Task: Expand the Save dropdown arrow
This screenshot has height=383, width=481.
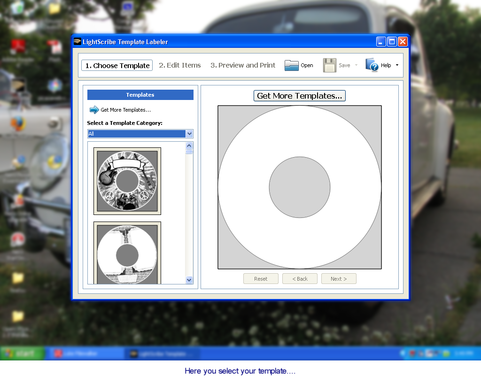Action: click(356, 65)
